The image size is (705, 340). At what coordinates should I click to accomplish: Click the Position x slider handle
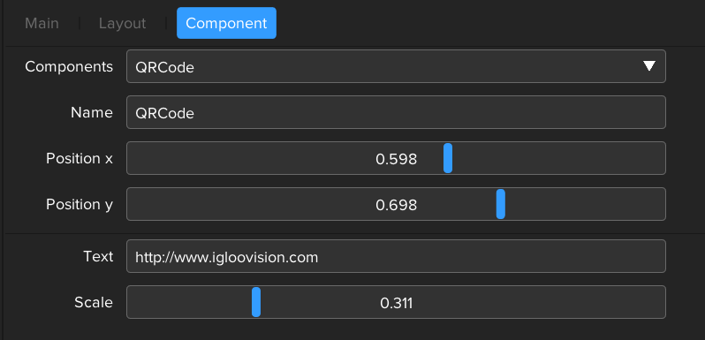tap(448, 158)
